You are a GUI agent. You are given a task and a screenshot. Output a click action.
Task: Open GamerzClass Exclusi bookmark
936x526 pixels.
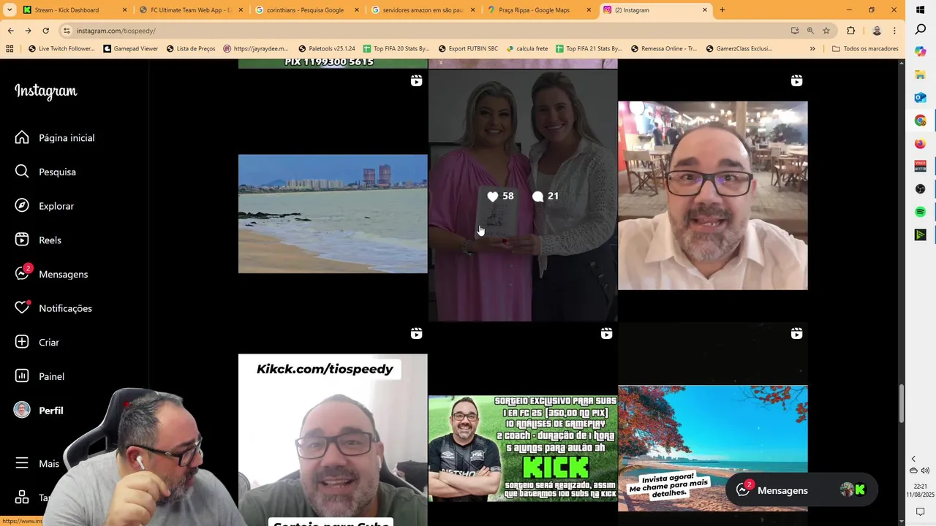(739, 49)
